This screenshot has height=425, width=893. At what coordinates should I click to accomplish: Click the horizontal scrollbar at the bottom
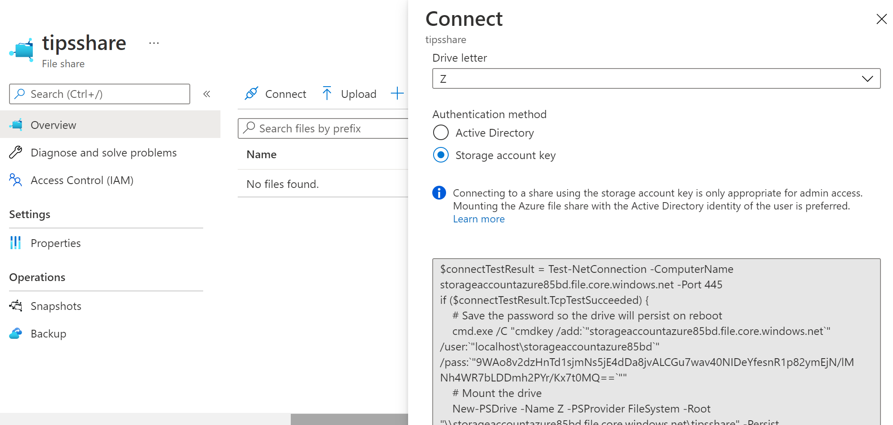click(349, 419)
